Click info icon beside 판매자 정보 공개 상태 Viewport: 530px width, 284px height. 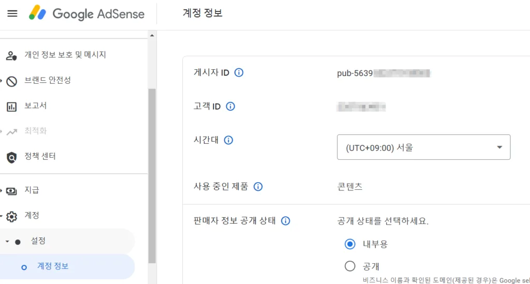point(285,221)
